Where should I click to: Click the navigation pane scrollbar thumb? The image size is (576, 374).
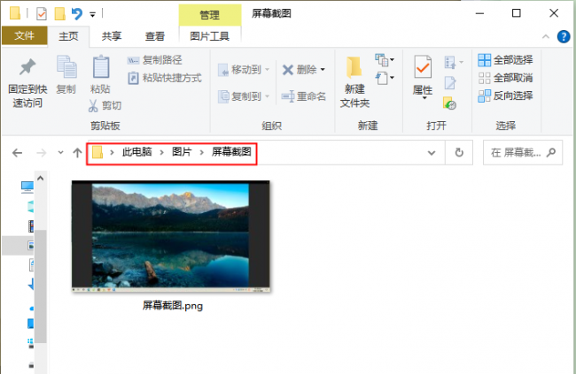pos(41,286)
